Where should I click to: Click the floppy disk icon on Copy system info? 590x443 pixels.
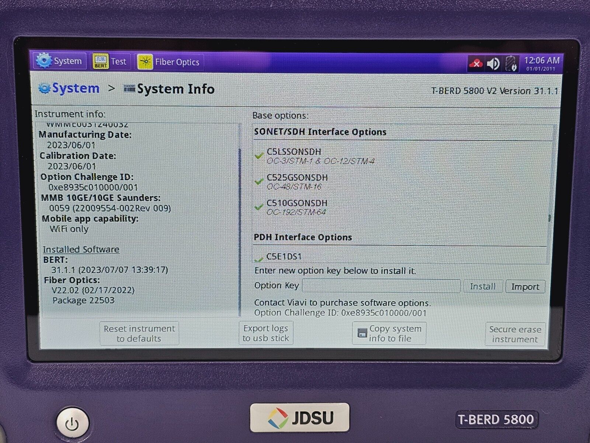coord(362,333)
